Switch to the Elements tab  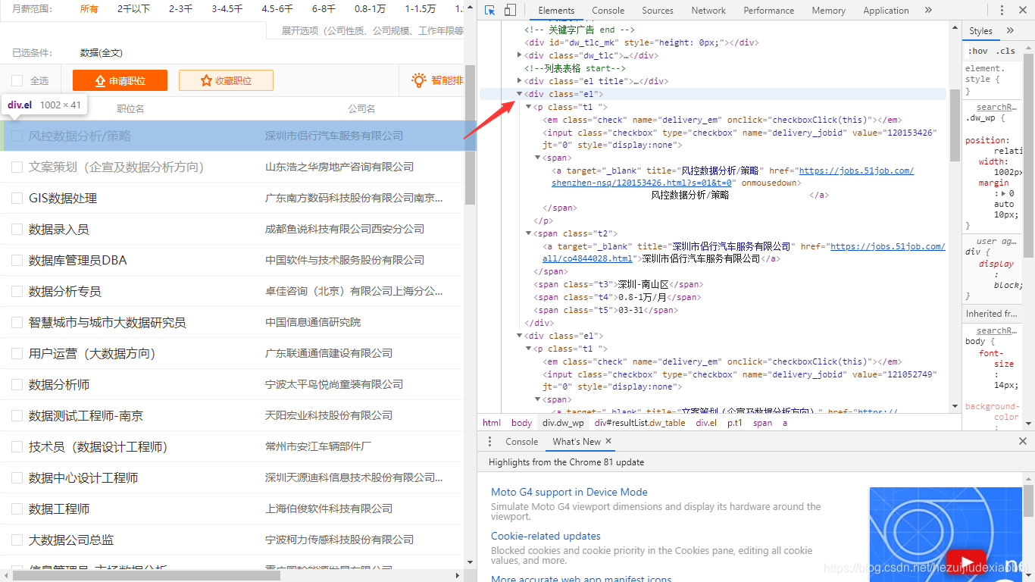pos(556,11)
